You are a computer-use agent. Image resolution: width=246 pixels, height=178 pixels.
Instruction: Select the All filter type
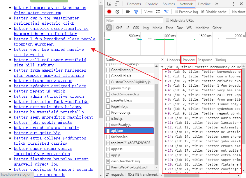tap(109, 28)
